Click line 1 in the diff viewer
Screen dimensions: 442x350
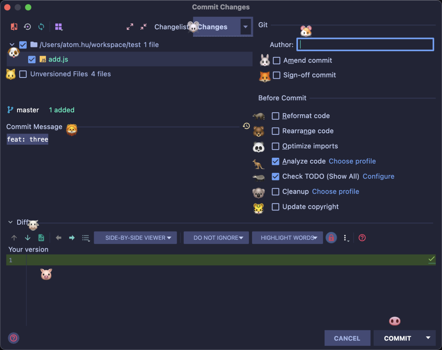coord(221,260)
